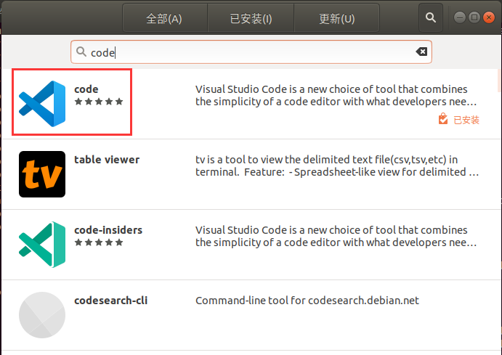Image resolution: width=502 pixels, height=355 pixels.
Task: Click the results list scrollbar
Action: tap(500, 81)
